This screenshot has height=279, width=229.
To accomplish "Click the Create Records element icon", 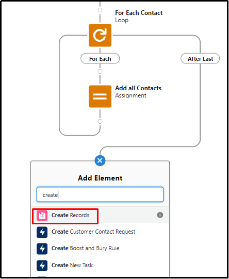I will [x=42, y=216].
